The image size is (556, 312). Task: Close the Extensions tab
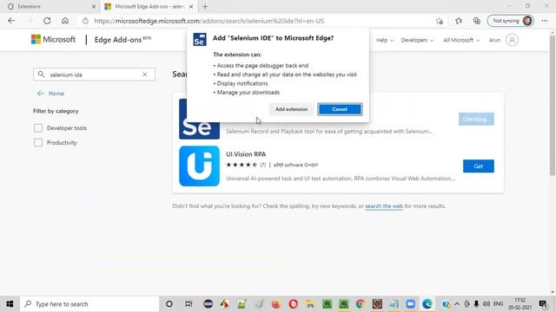pos(94,6)
